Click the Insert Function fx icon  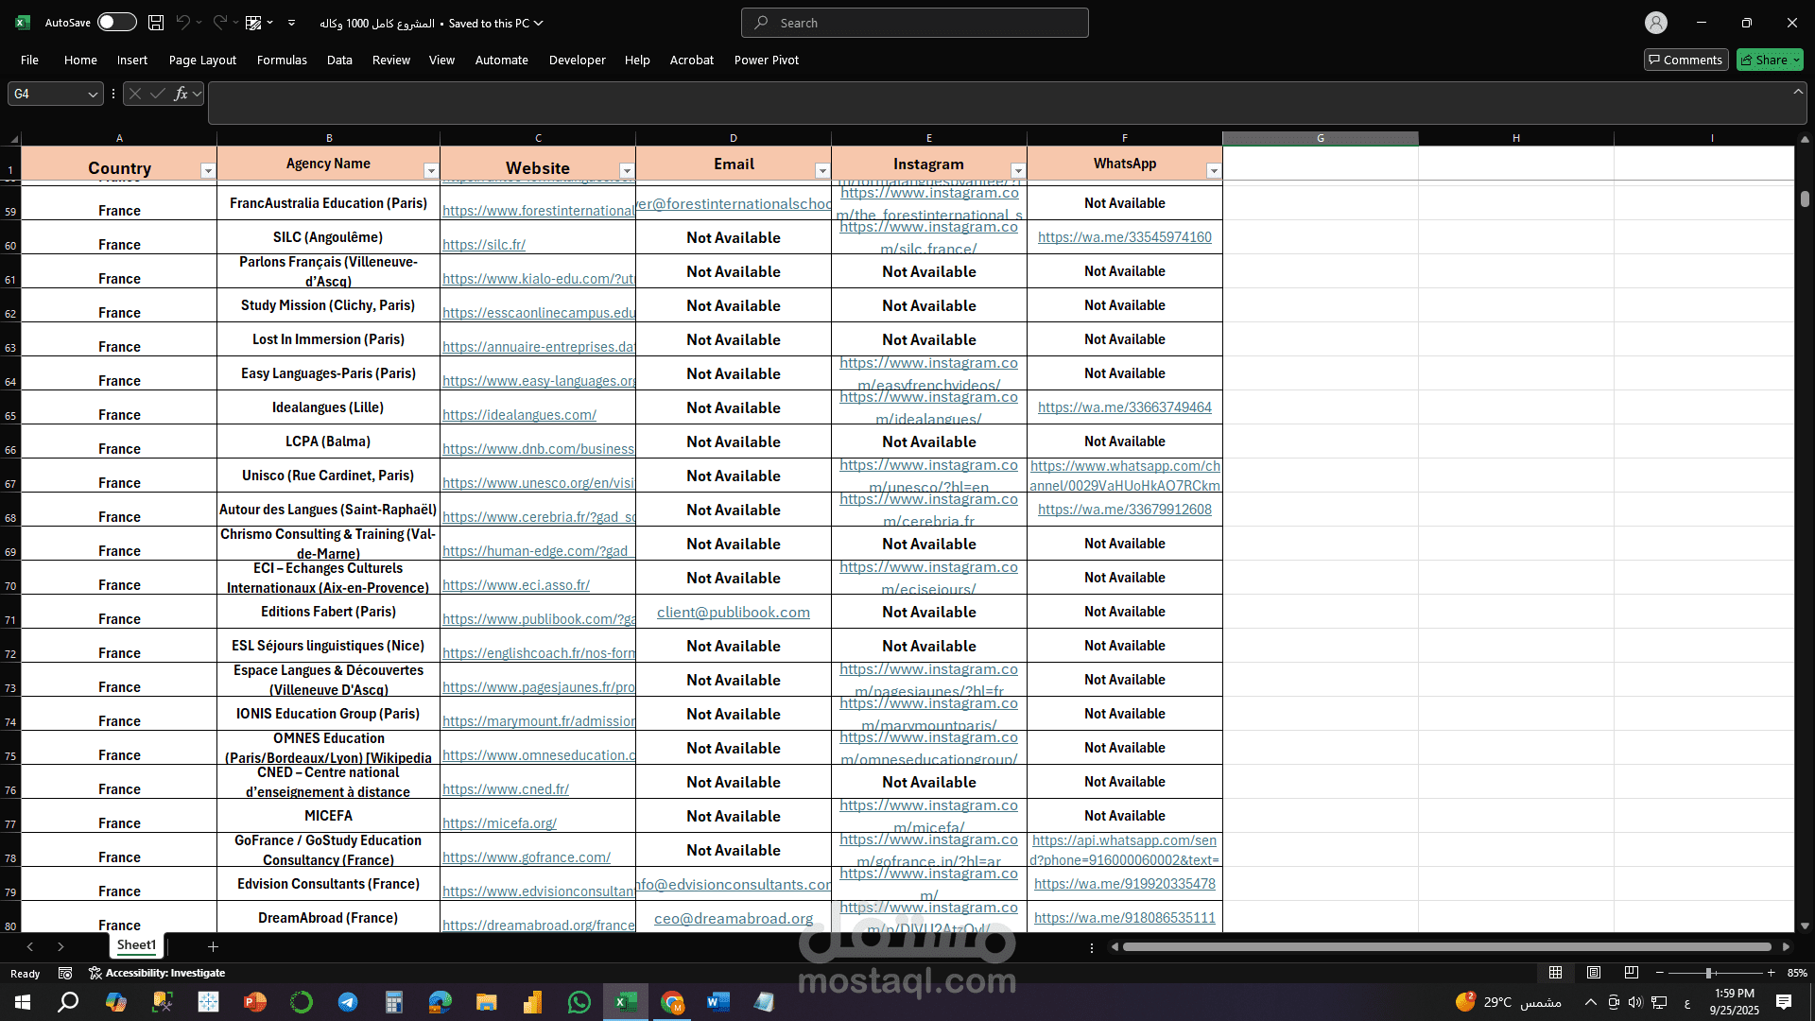181,94
